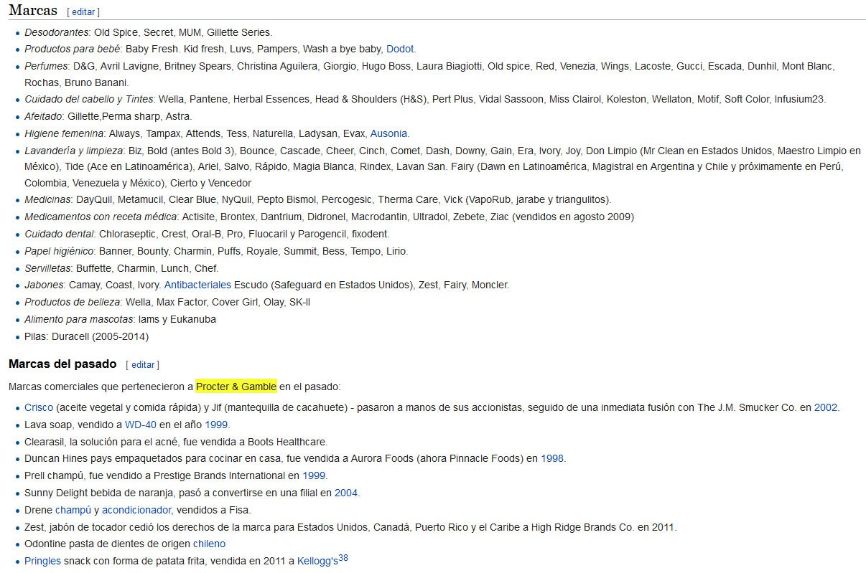Click editar next to Marcas del pasado

(143, 365)
